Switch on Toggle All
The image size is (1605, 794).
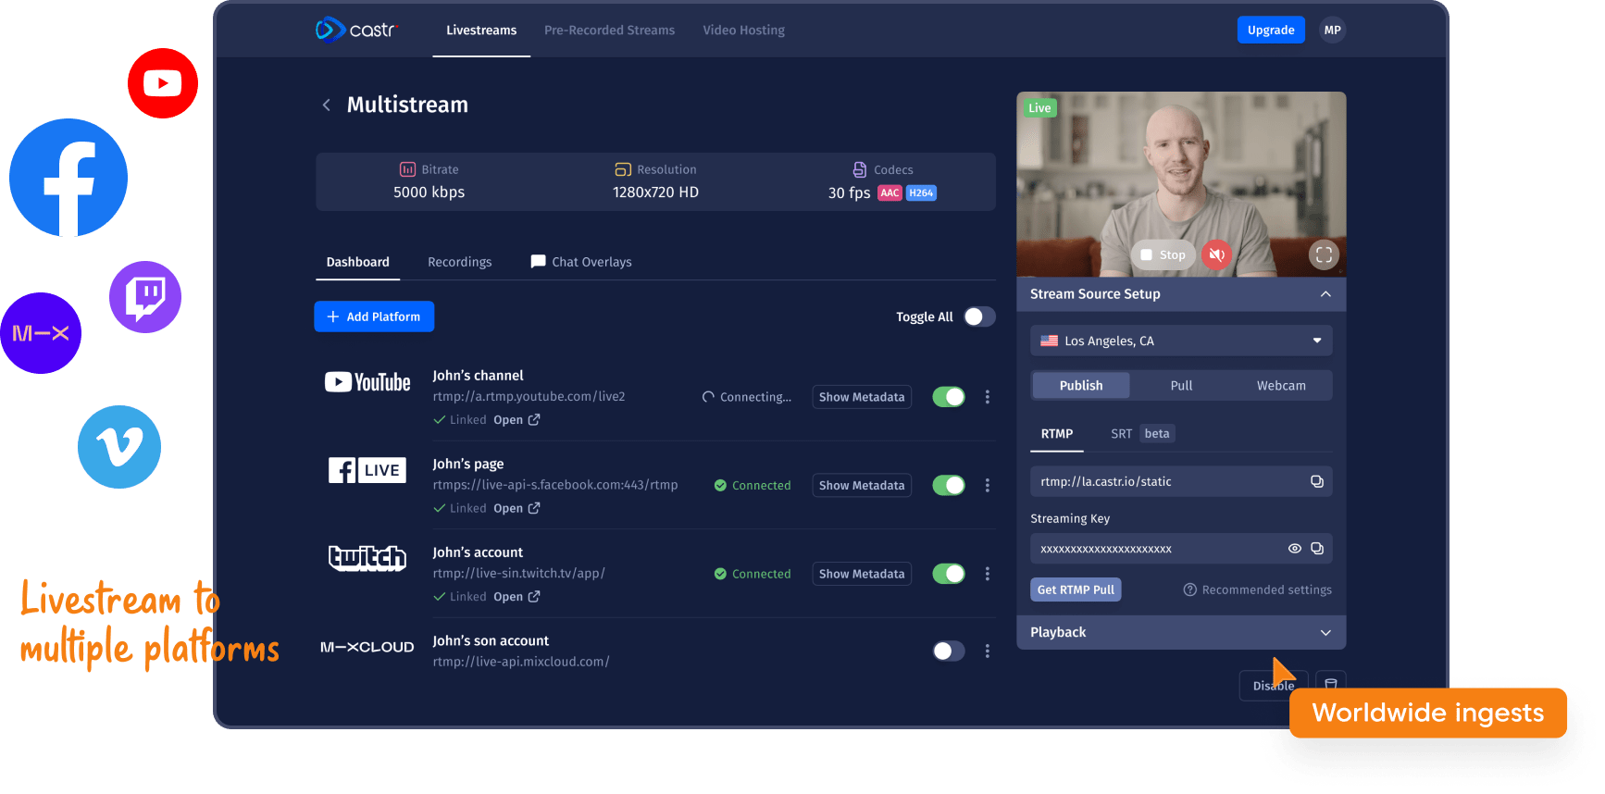tap(979, 316)
